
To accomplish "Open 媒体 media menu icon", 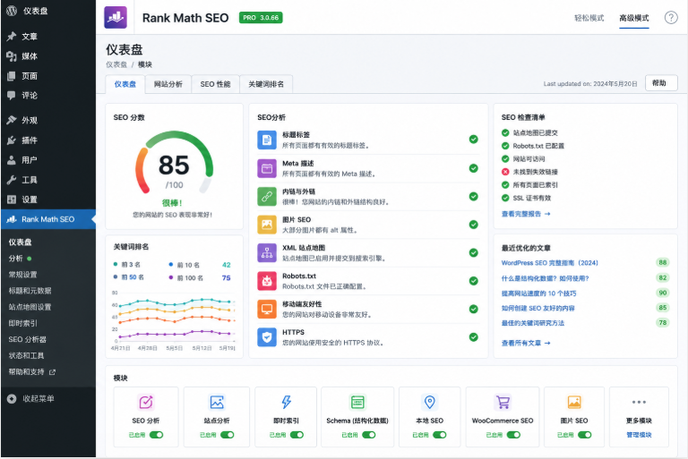I will 12,56.
